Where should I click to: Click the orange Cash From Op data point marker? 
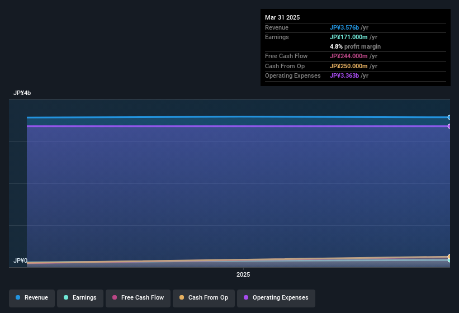(x=449, y=257)
